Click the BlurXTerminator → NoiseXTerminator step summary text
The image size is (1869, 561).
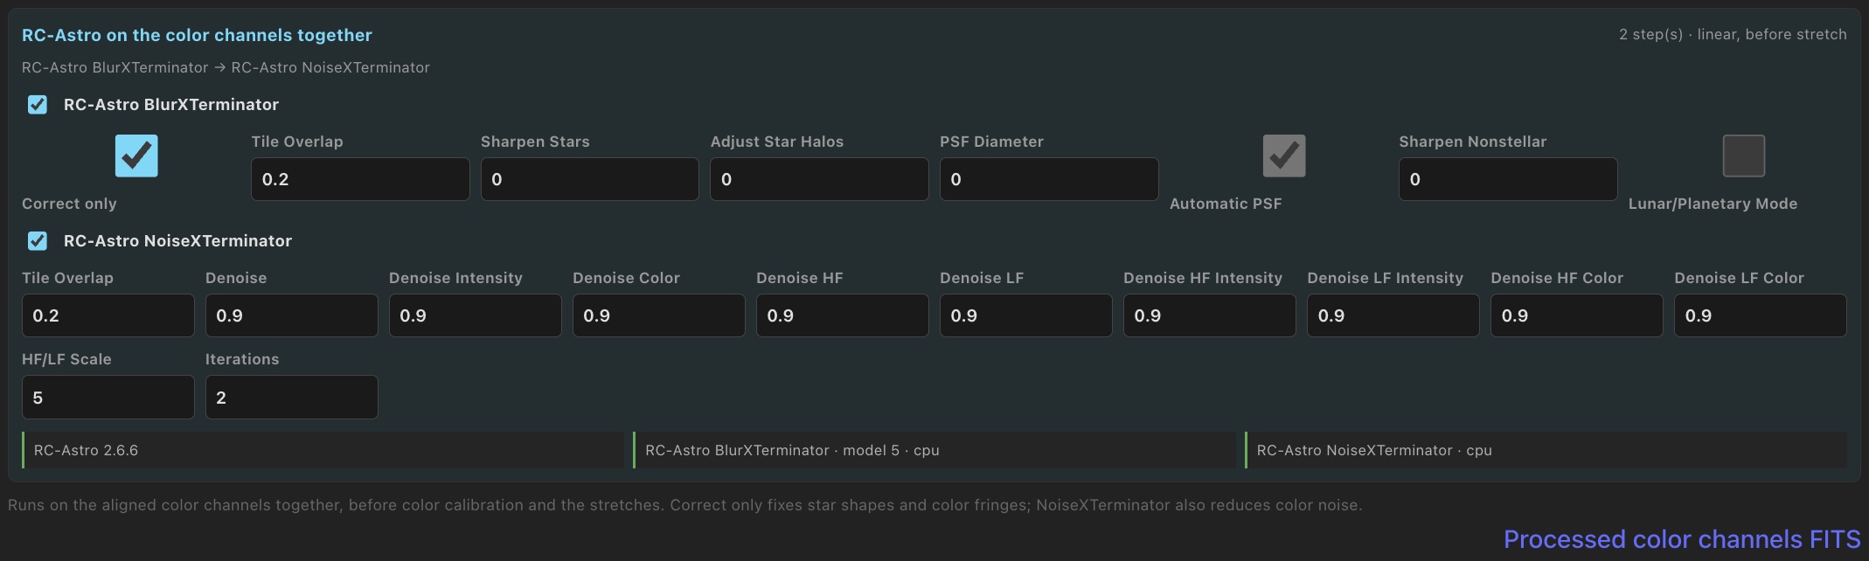[226, 67]
